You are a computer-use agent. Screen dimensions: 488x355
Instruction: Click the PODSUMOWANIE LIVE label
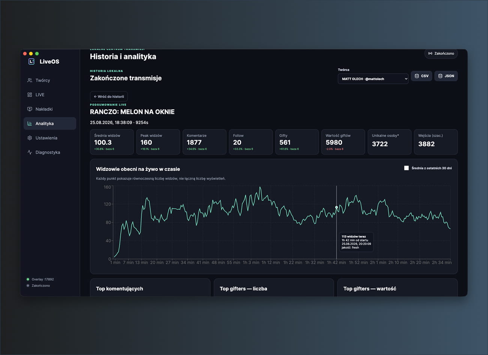coord(108,105)
